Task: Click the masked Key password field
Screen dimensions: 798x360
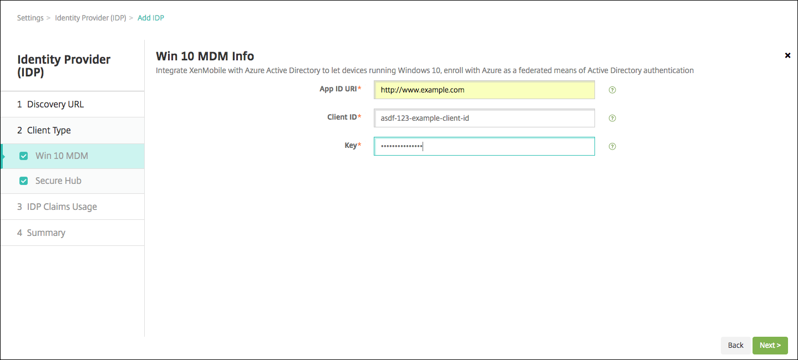Action: click(484, 147)
